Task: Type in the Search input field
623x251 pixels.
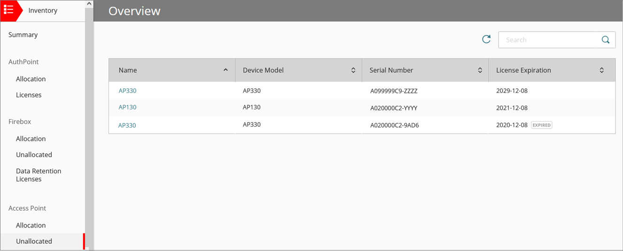Action: pos(547,40)
